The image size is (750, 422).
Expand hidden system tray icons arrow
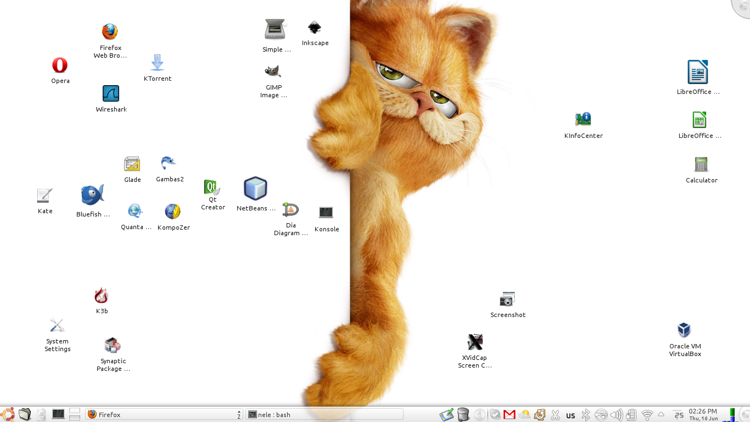click(x=661, y=414)
